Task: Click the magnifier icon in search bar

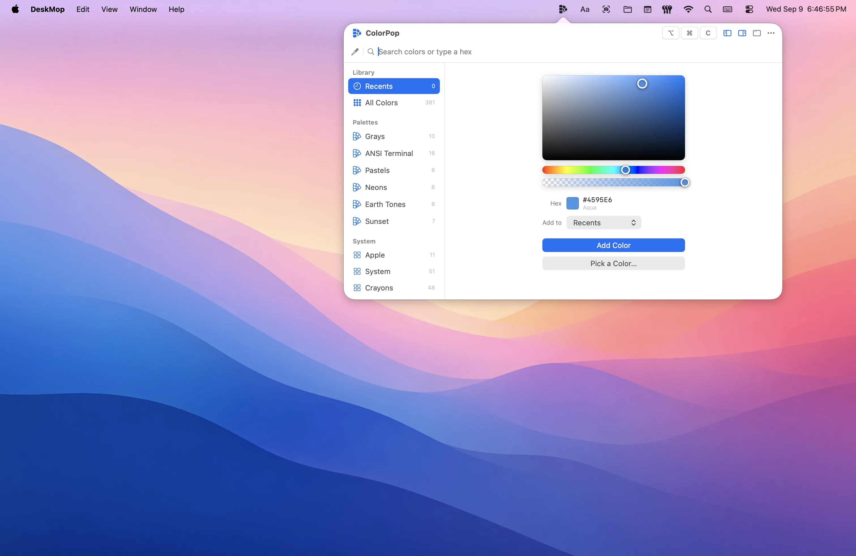Action: (x=371, y=52)
